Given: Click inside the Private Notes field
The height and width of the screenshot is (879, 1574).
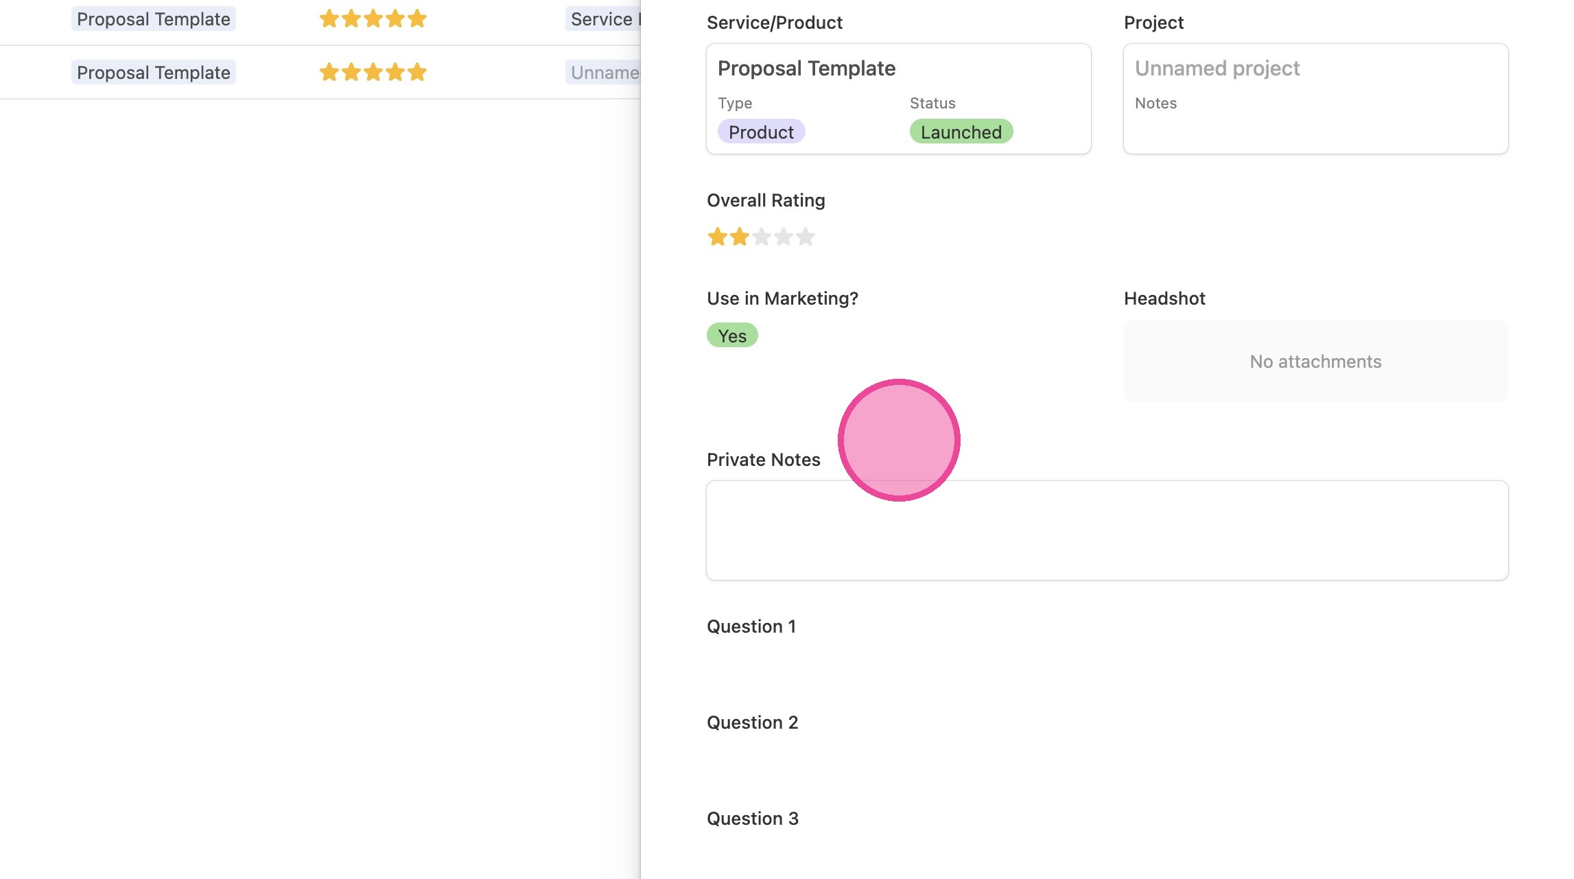Looking at the screenshot, I should click(1107, 530).
